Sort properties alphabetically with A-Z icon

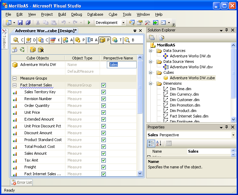(x=159, y=143)
